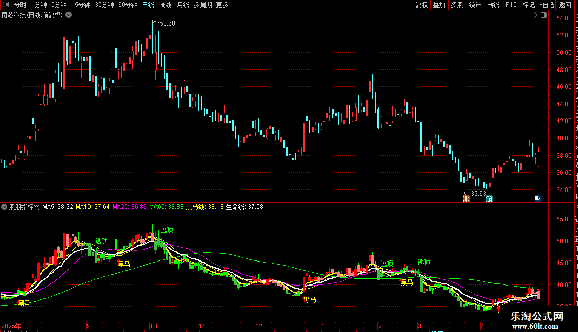Click the 解 event marker icon

click(489, 199)
